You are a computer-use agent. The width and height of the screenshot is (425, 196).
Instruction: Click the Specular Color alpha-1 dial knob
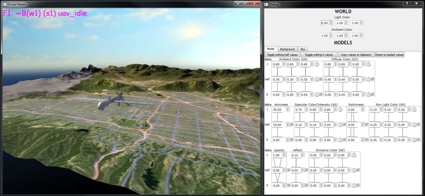point(340,110)
